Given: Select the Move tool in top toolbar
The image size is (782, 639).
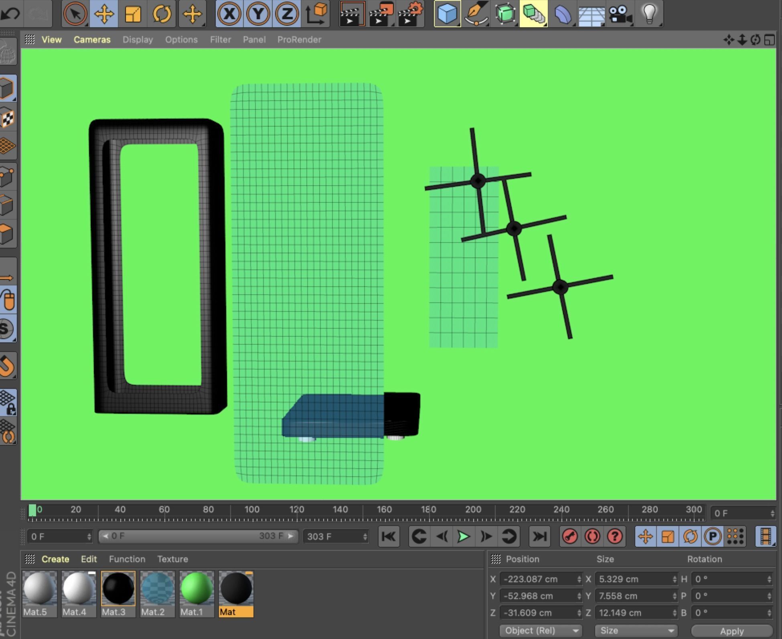Looking at the screenshot, I should 104,14.
